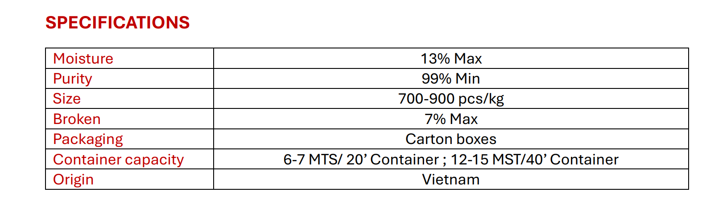Click the 13% Max value cell
This screenshot has width=702, height=200.
coord(451,58)
